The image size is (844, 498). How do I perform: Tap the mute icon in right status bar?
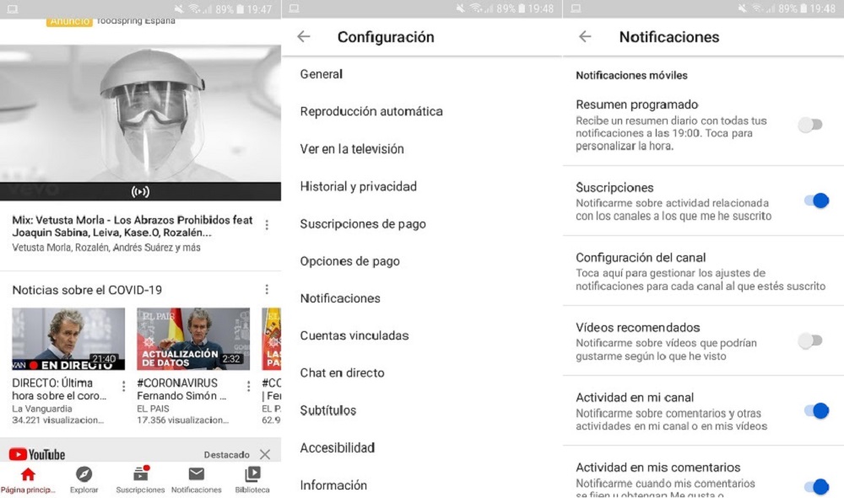742,8
